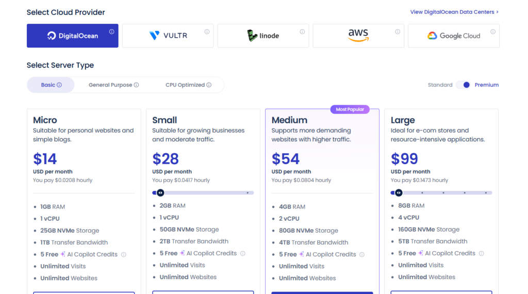
Task: Click the $28 Small price
Action: (x=166, y=159)
